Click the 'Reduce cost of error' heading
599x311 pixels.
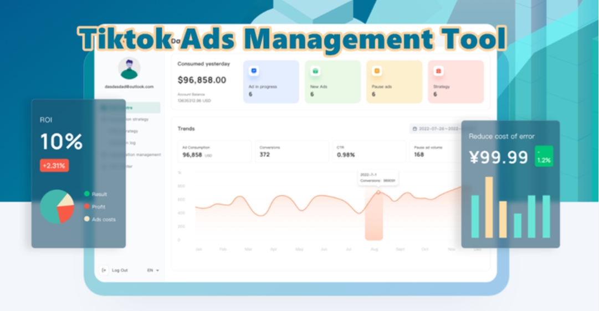pyautogui.click(x=501, y=136)
